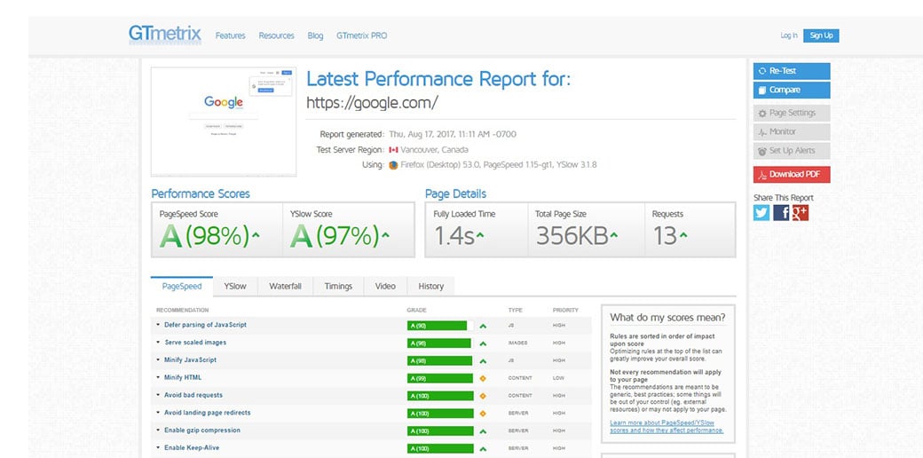The image size is (923, 458).
Task: Expand the Defer parsing of JavaScript recommendation
Action: [205, 325]
